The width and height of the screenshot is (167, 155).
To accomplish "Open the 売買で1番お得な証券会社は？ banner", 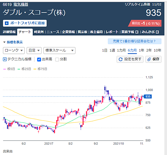I will [x=135, y=41].
